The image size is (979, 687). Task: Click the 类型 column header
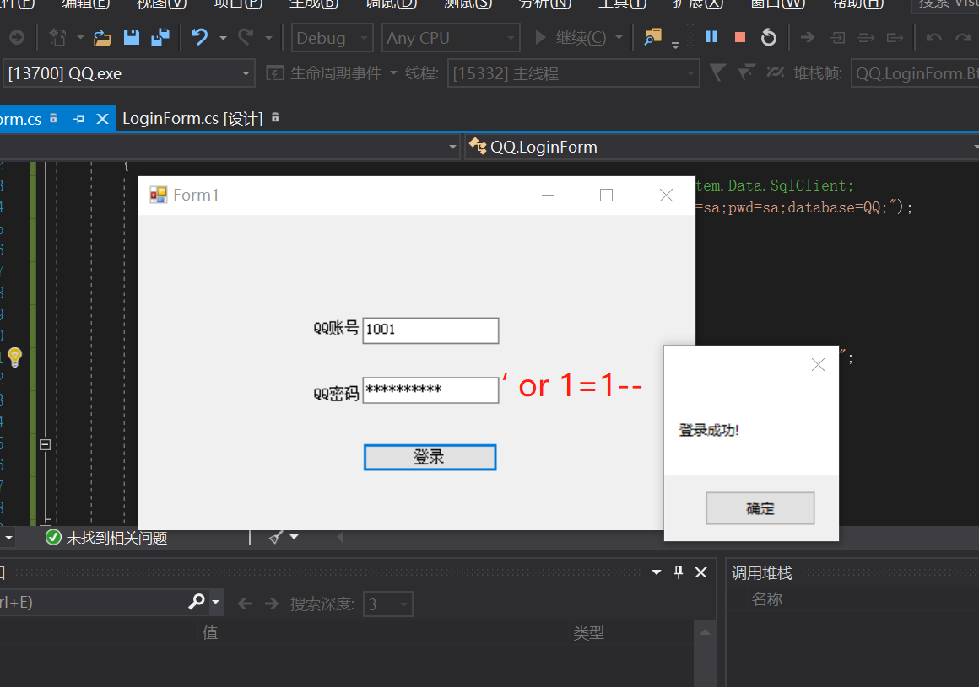(589, 633)
